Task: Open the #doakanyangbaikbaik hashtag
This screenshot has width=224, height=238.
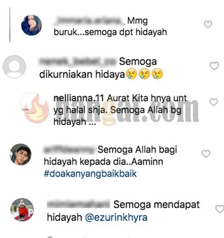Action: click(x=90, y=174)
